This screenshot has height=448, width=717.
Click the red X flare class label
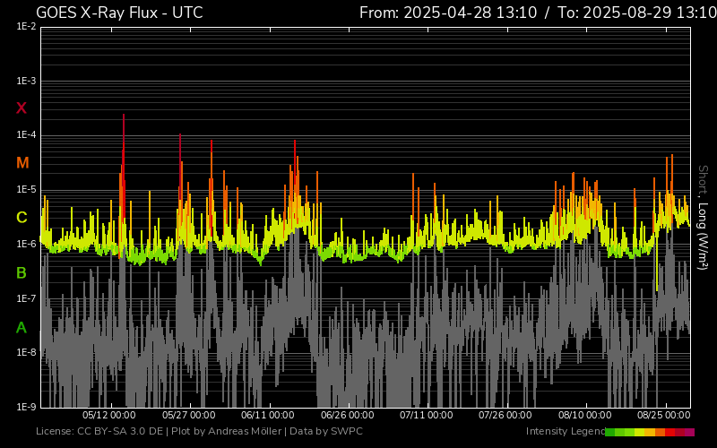pyautogui.click(x=22, y=108)
